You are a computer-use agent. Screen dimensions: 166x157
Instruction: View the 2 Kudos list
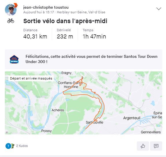[22, 146]
